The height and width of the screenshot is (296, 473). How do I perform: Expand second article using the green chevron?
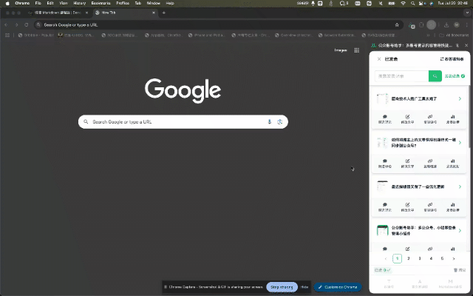460,143
